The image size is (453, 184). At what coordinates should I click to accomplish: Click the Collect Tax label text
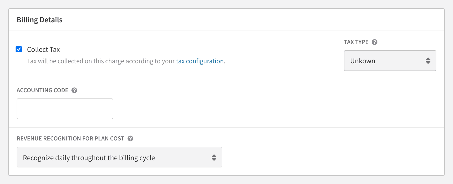point(43,49)
